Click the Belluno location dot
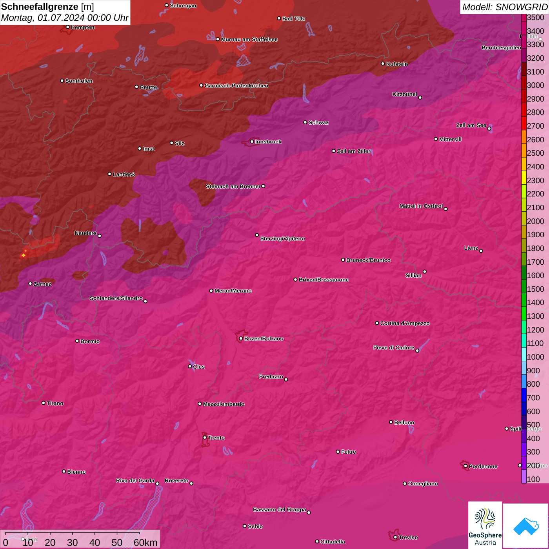This screenshot has height=549, width=549. 391,422
